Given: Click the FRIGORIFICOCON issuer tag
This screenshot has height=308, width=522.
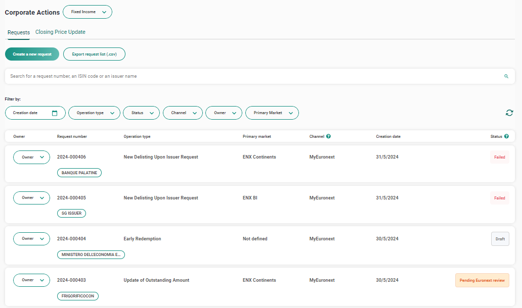Looking at the screenshot, I should pos(78,296).
